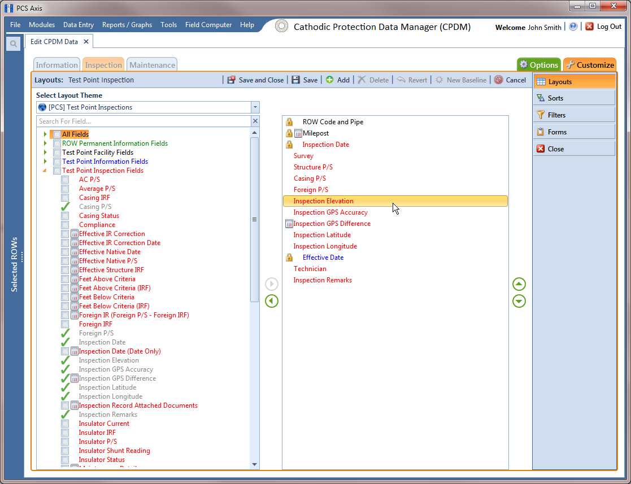Select Technician in the layout list

(310, 269)
